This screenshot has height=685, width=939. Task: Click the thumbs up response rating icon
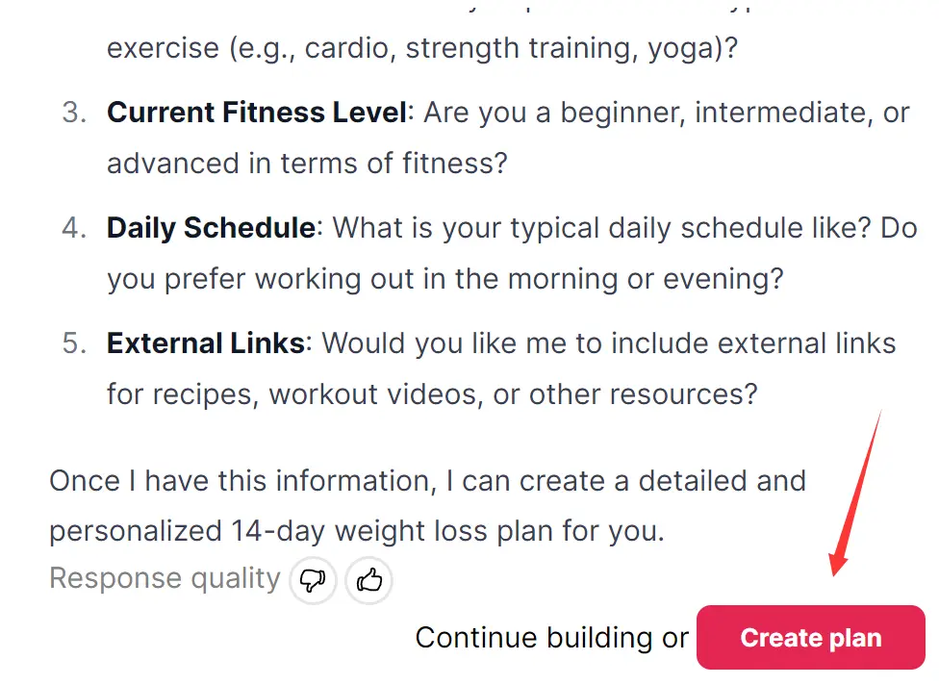point(369,580)
